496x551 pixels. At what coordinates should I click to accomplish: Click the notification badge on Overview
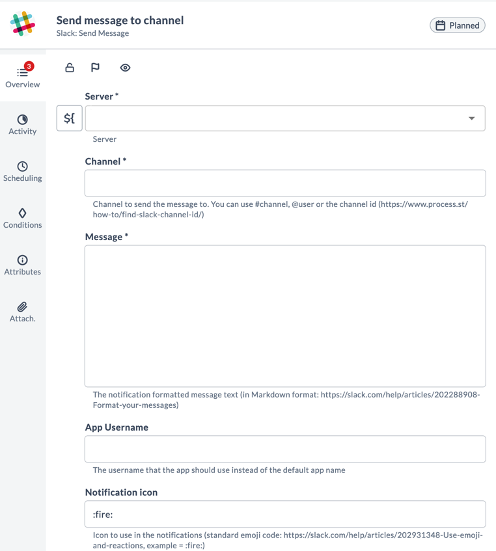[29, 66]
